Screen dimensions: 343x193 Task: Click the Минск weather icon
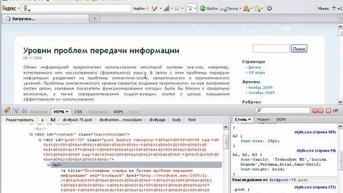pyautogui.click(x=333, y=9)
